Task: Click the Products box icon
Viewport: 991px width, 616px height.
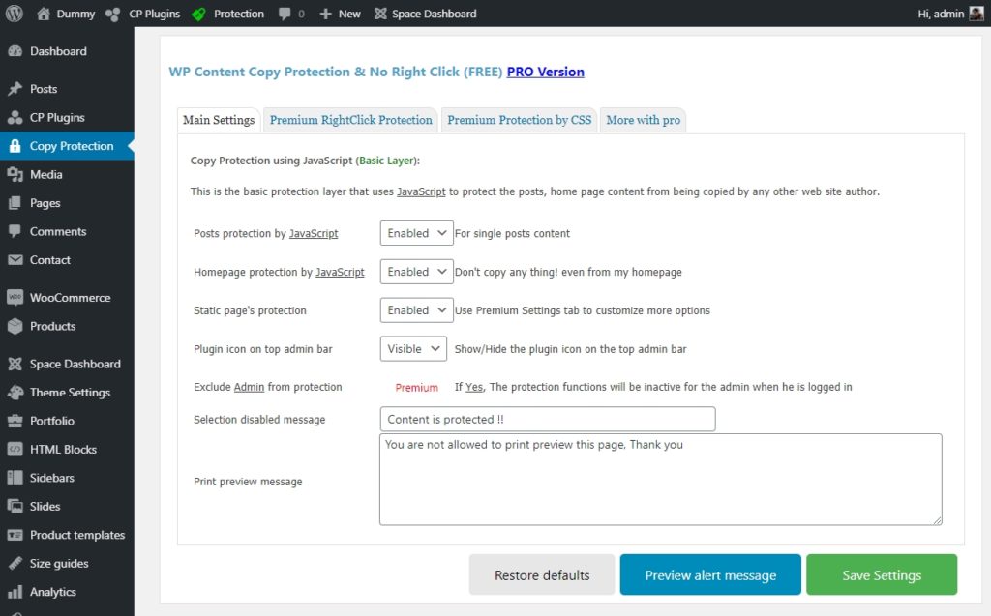Action: 15,326
